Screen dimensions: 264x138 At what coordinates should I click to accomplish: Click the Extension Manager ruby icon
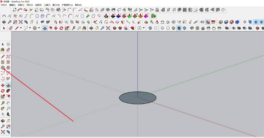tap(133, 28)
